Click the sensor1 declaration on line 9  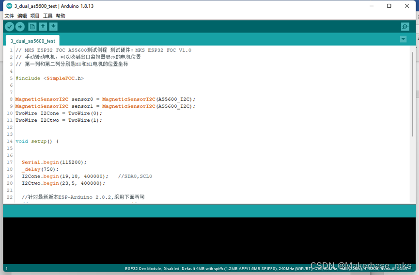pyautogui.click(x=105, y=106)
